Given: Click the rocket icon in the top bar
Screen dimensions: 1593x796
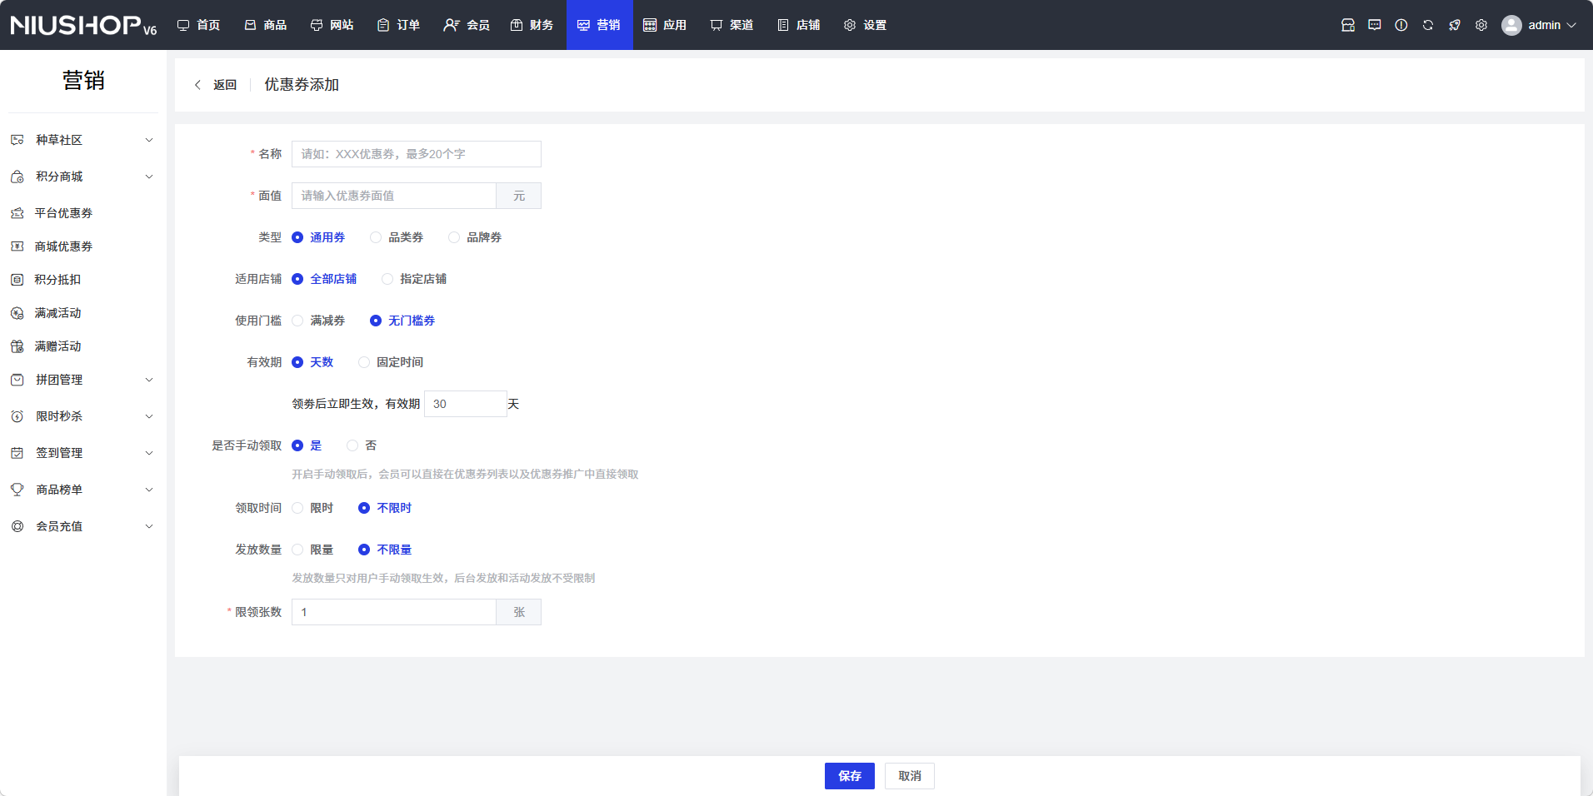Looking at the screenshot, I should click(x=1455, y=25).
